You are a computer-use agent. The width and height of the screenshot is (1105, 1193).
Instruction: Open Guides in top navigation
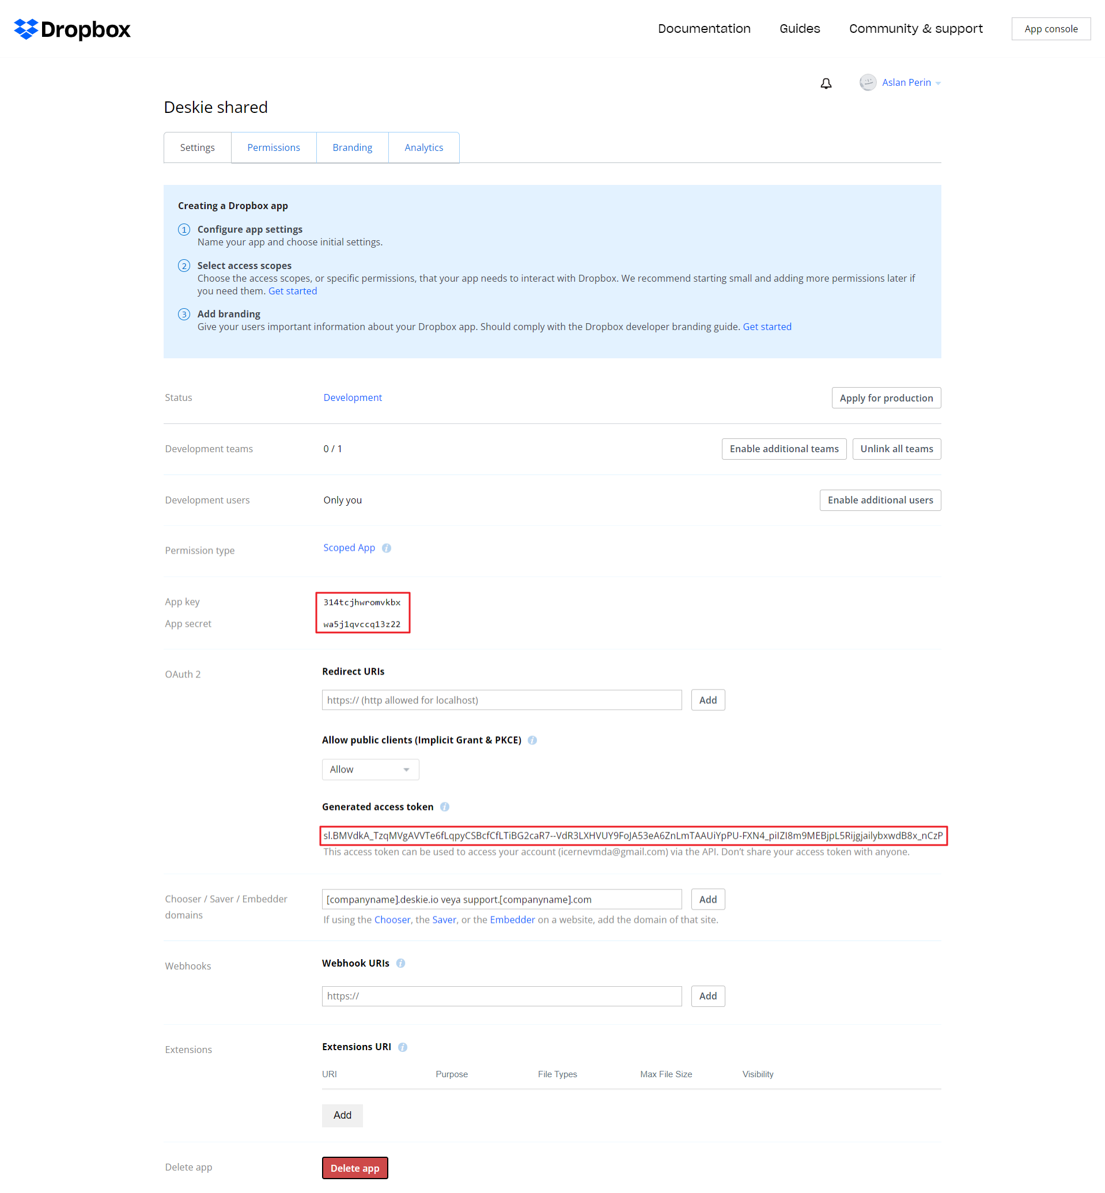[800, 29]
